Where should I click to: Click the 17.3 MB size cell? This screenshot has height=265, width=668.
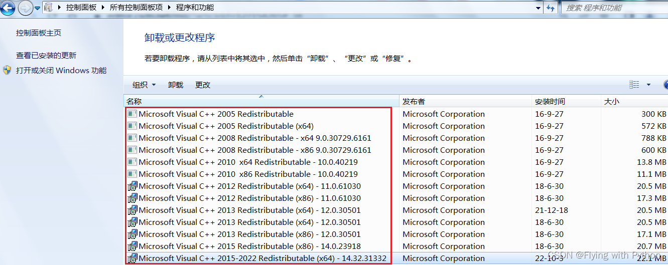pos(652,198)
